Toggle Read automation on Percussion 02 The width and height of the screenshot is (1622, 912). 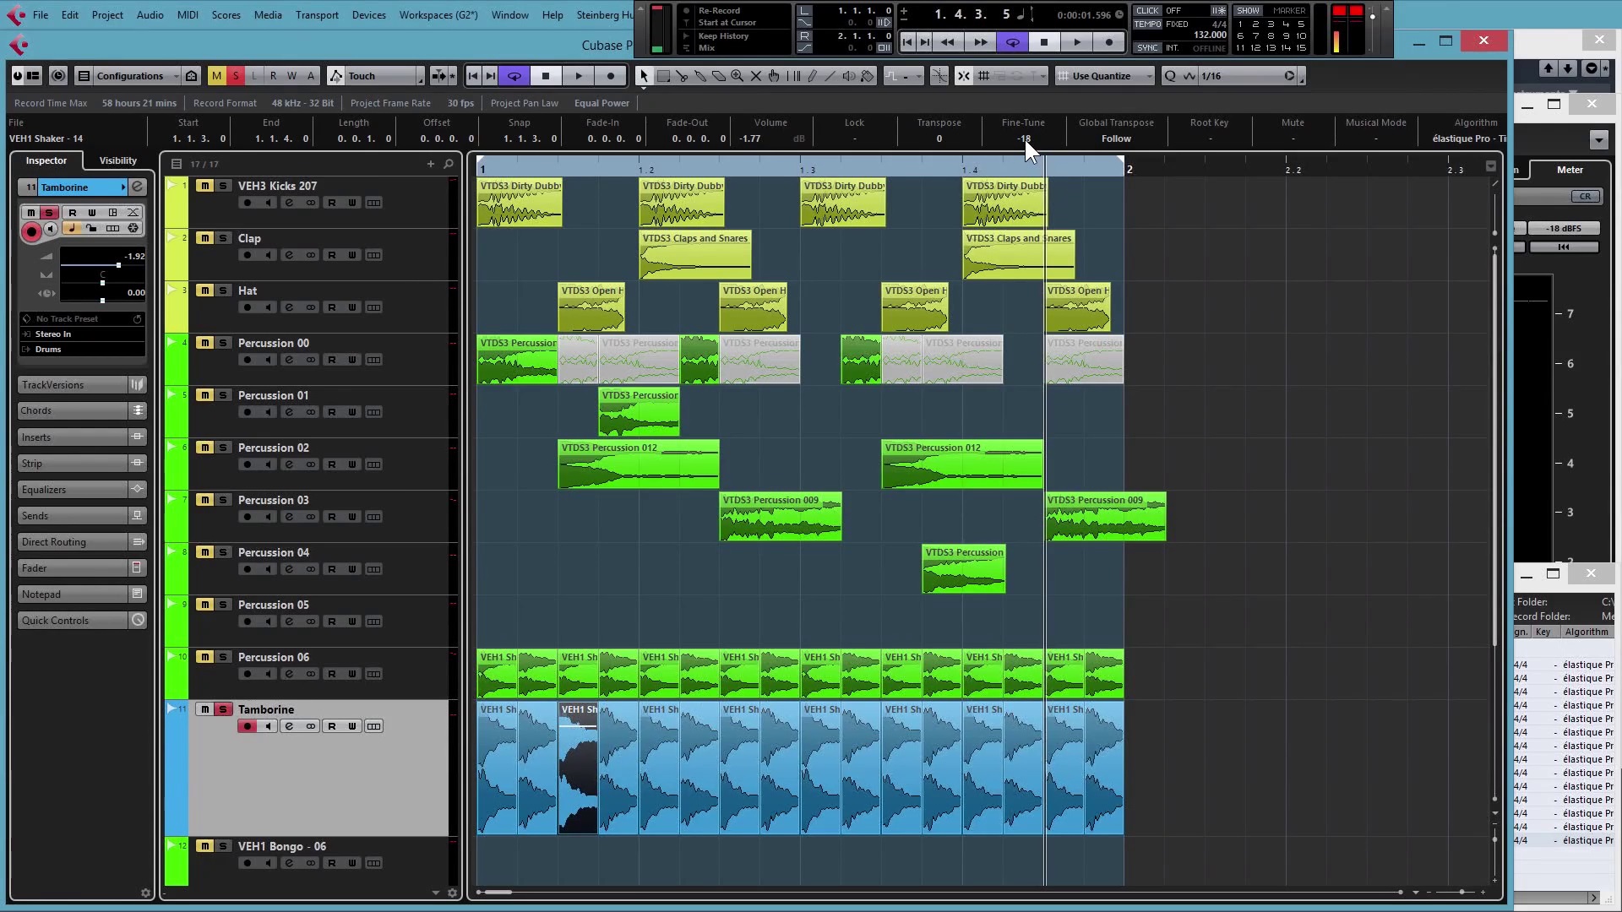[x=331, y=464]
